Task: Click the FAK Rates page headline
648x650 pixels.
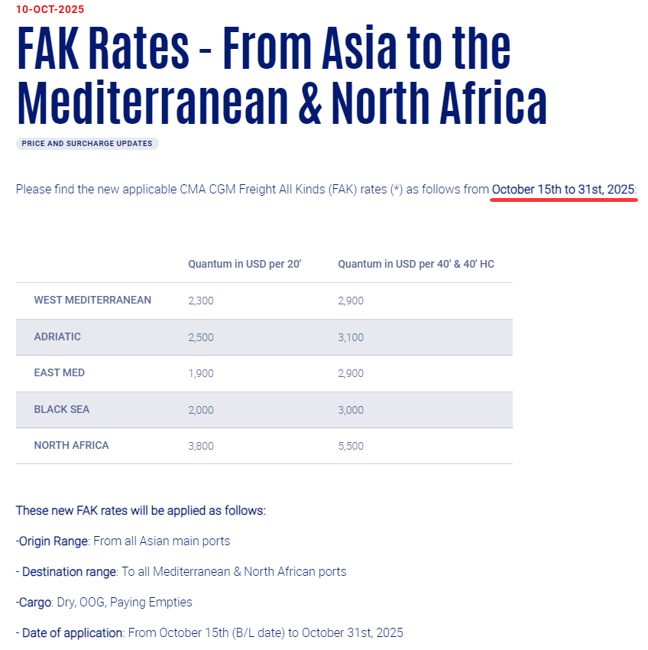Action: click(281, 76)
